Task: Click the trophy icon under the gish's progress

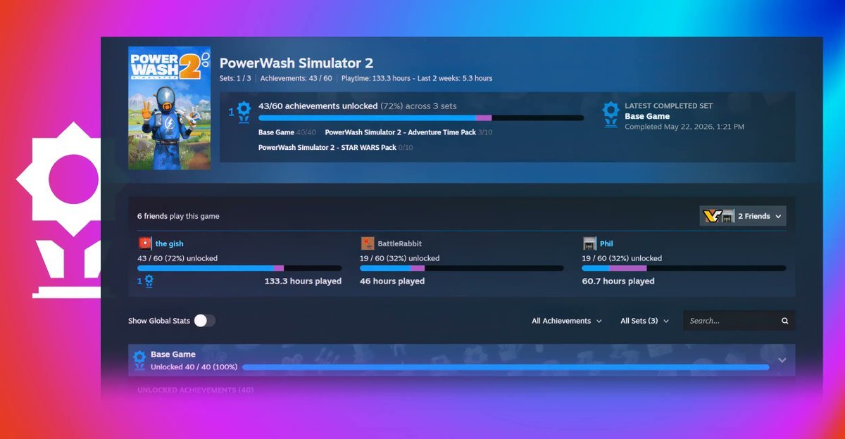Action: (149, 281)
